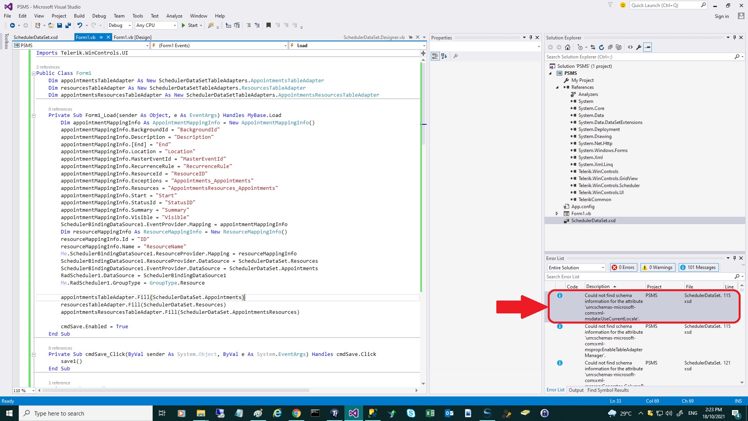The width and height of the screenshot is (748, 421).
Task: Click Sign in link
Action: [722, 16]
